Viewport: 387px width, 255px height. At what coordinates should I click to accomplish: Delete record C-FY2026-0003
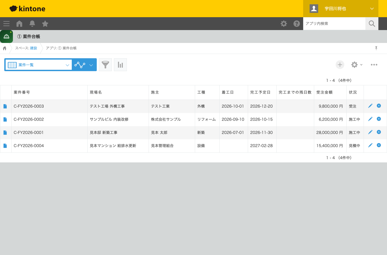tap(379, 106)
